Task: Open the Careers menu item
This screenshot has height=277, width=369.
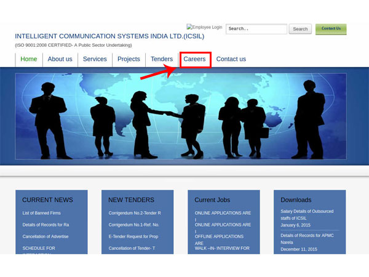Action: coord(194,59)
